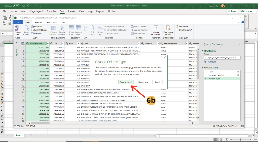Screen dimensions: 258x145
Task: Close the Change Column Type dialog
Action: point(165,57)
